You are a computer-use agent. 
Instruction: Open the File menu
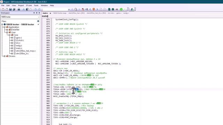coord(3,6)
